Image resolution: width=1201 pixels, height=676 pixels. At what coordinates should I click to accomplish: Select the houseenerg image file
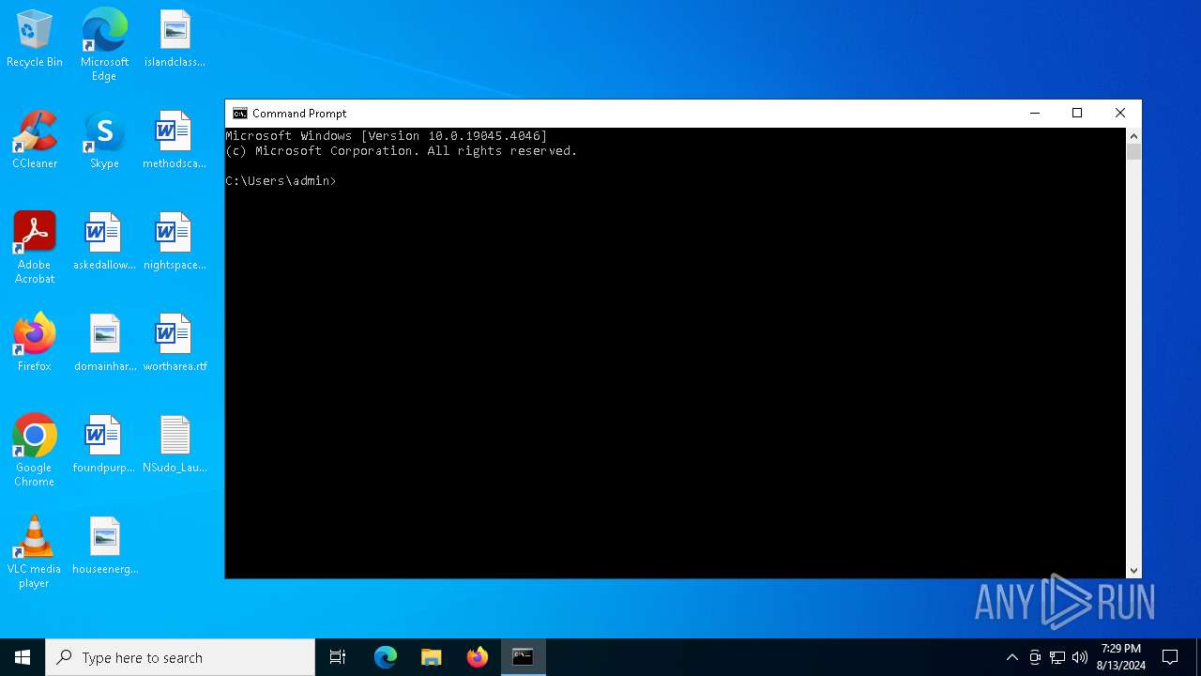tap(104, 546)
